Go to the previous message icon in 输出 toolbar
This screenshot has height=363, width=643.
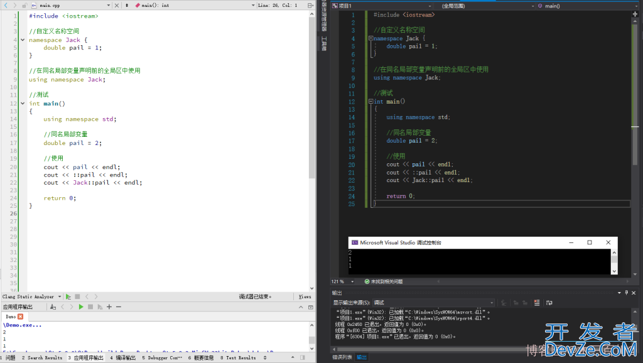(516, 303)
